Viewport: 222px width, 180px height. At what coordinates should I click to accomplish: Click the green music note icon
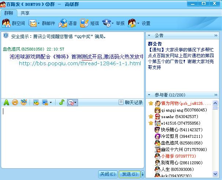(62, 102)
